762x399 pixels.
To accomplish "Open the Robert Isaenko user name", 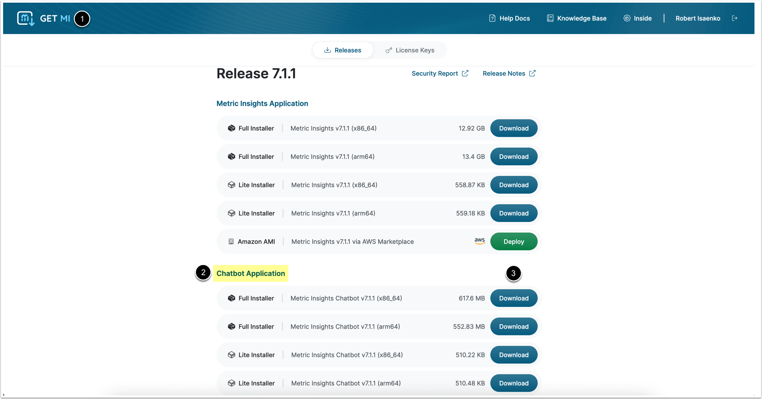I will tap(697, 18).
